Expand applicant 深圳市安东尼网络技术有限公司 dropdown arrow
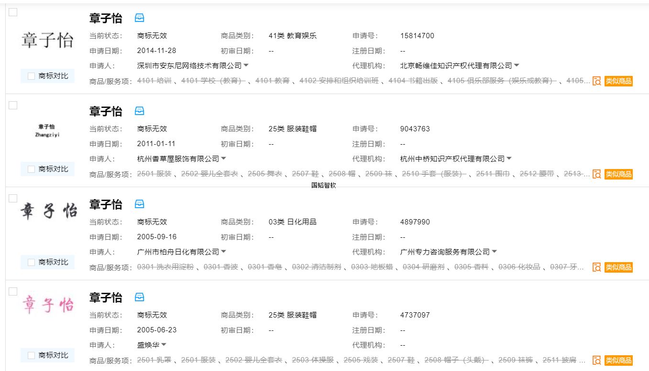Image resolution: width=649 pixels, height=371 pixels. point(246,65)
